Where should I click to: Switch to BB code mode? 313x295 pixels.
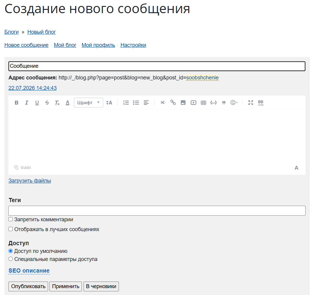pos(261,103)
